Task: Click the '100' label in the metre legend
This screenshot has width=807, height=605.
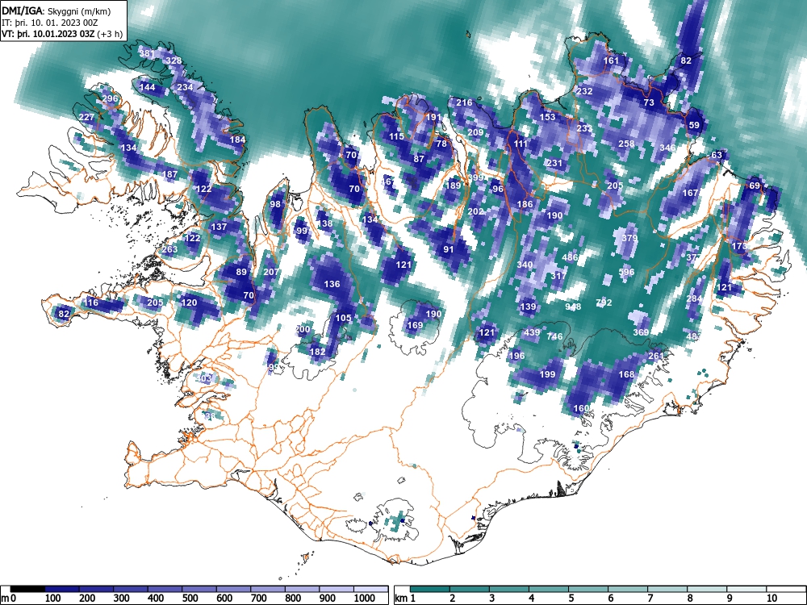Action: (53, 599)
